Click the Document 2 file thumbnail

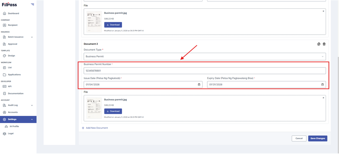94,108
